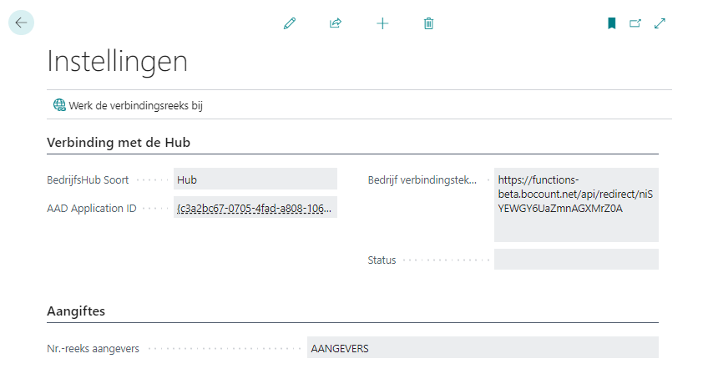Click the 'Instellingen' page title

point(118,62)
